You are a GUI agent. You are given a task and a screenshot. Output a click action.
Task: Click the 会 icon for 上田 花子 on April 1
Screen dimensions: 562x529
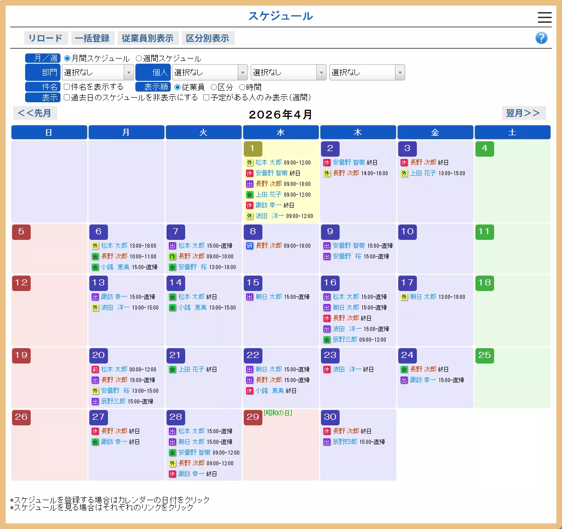(x=250, y=195)
